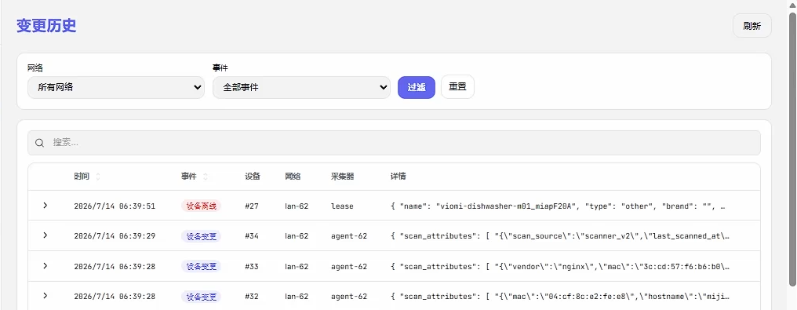Image resolution: width=797 pixels, height=310 pixels.
Task: Click the vertical page scrollbar
Action: 792,148
